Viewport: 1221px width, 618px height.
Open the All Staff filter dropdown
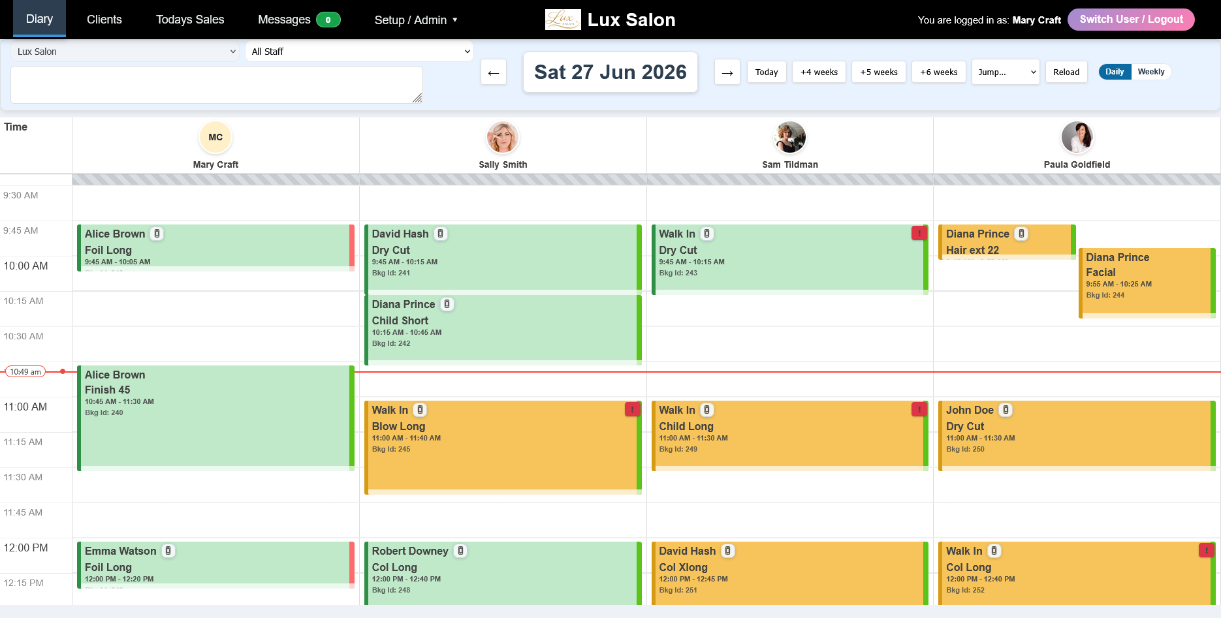tap(359, 52)
